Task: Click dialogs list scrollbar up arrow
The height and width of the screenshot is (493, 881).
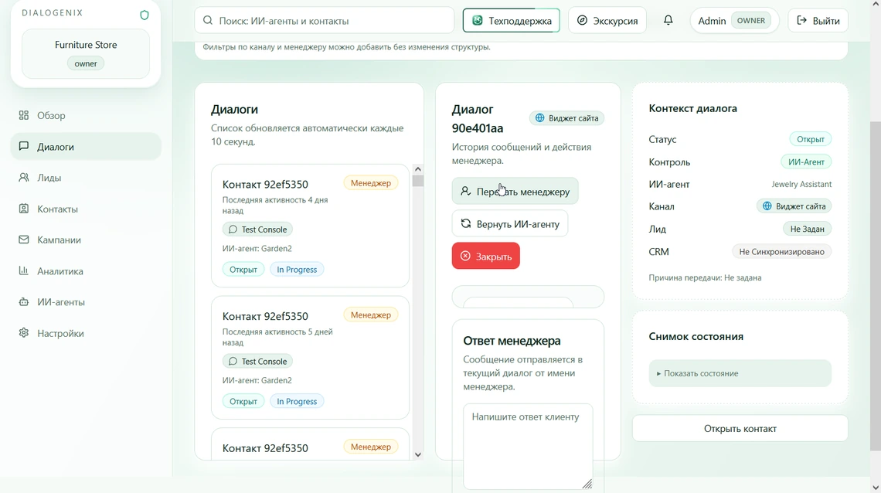Action: coord(417,169)
